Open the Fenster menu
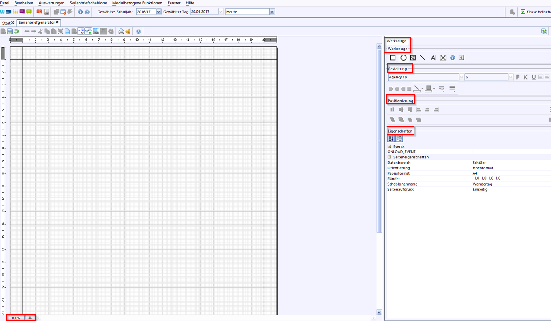The width and height of the screenshot is (551, 321). [174, 3]
